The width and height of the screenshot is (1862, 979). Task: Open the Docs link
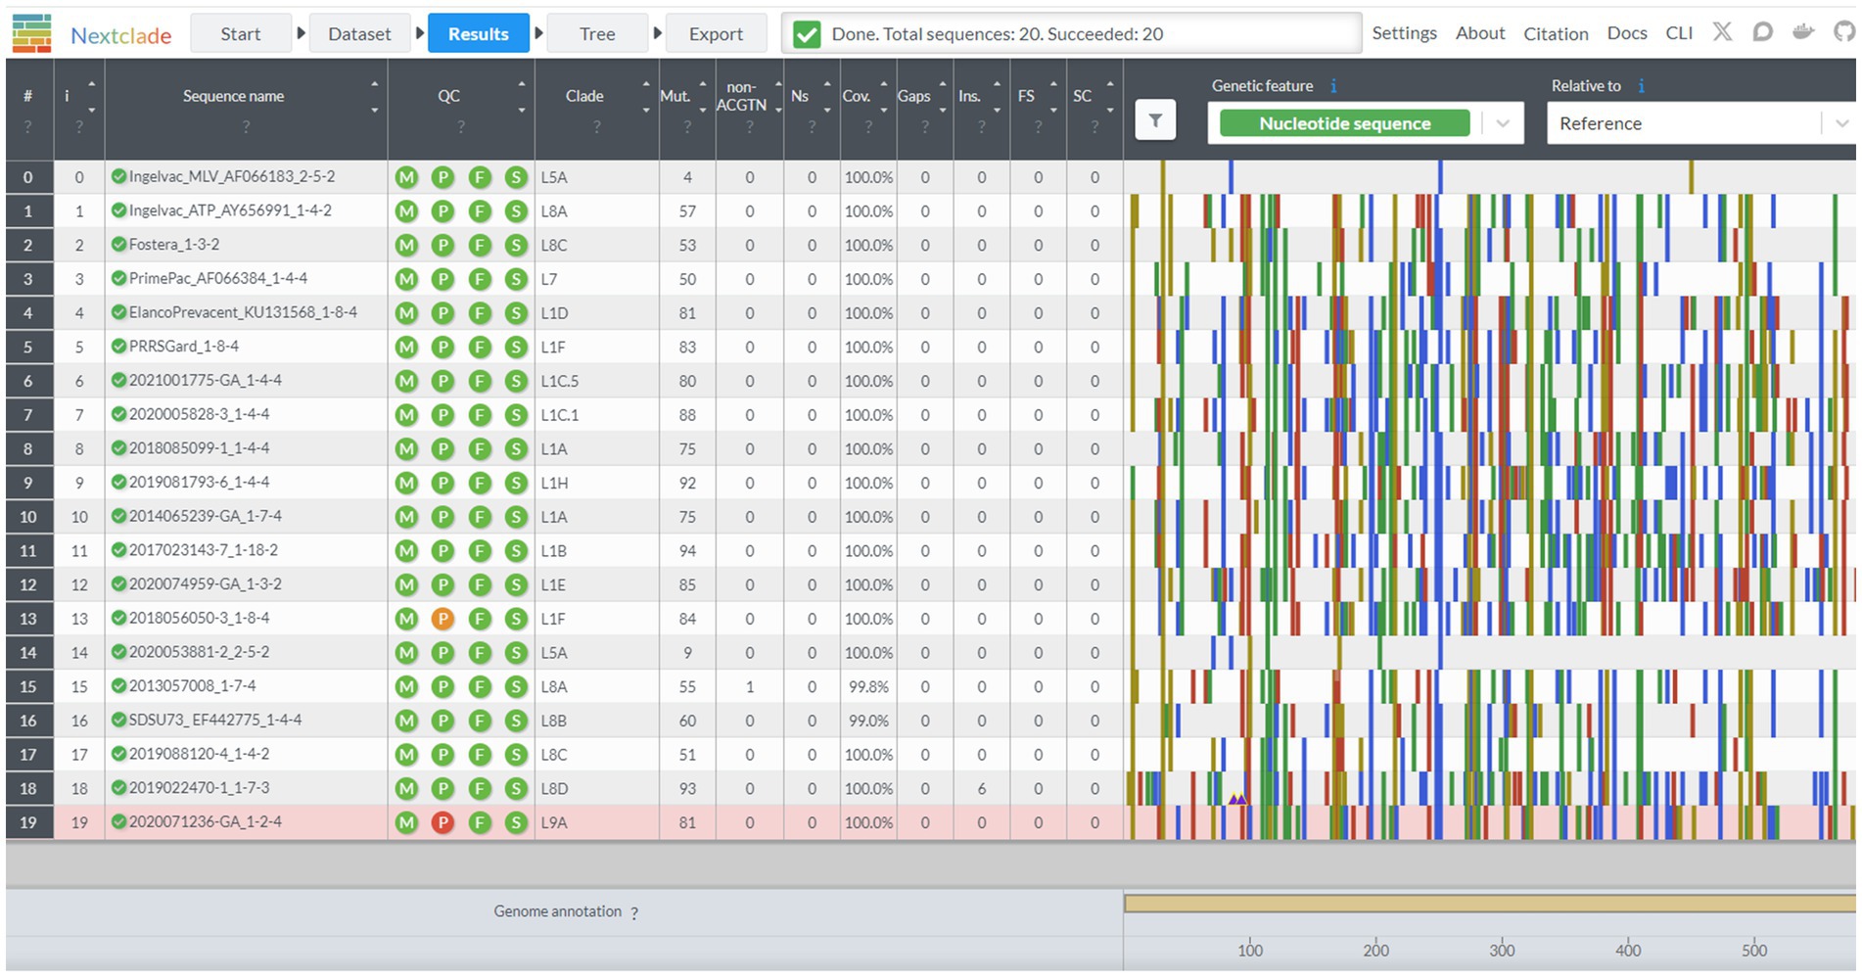pyautogui.click(x=1627, y=33)
